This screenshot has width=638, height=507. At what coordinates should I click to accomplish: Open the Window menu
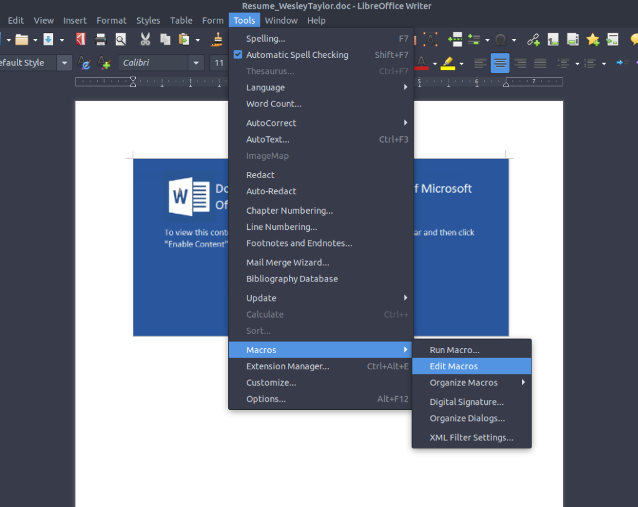(x=281, y=21)
